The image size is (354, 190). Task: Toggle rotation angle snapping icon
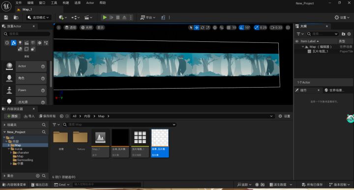click(x=241, y=28)
